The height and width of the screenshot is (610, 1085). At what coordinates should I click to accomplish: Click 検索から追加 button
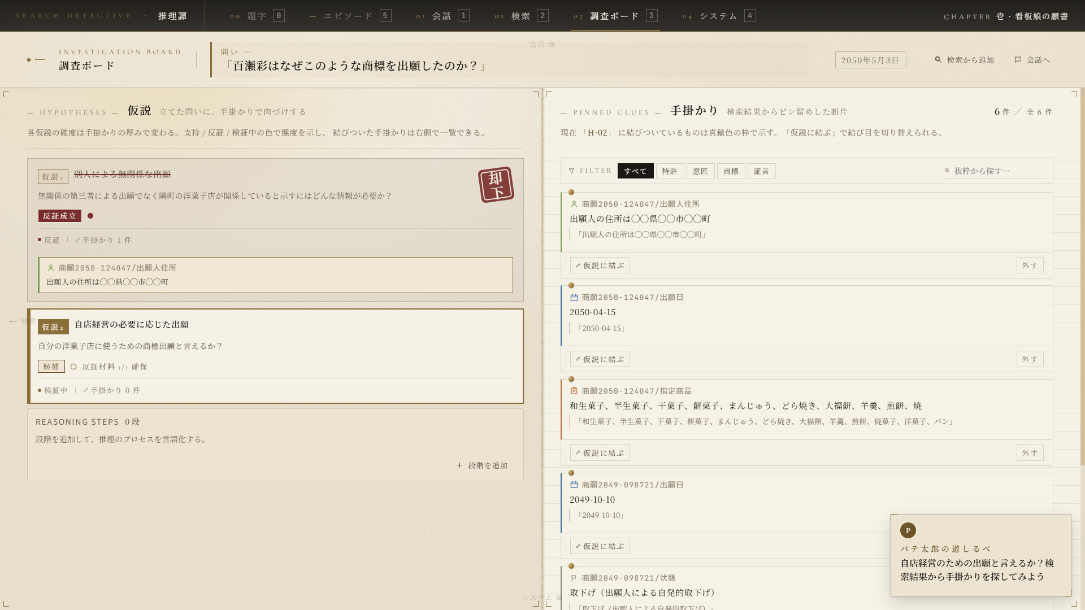pyautogui.click(x=964, y=60)
